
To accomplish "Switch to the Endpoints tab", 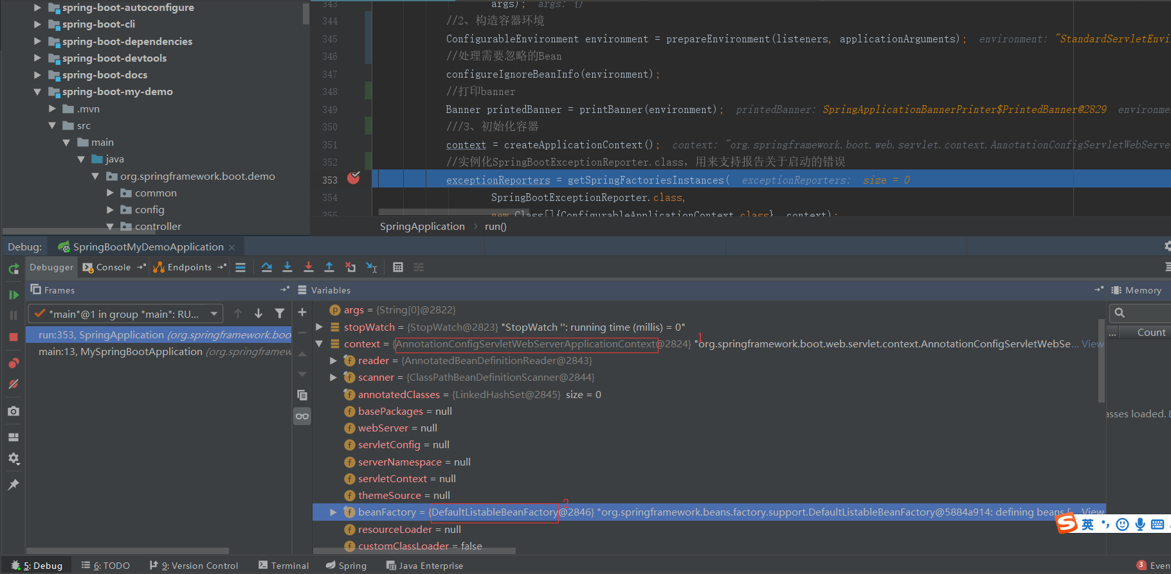I will point(189,267).
